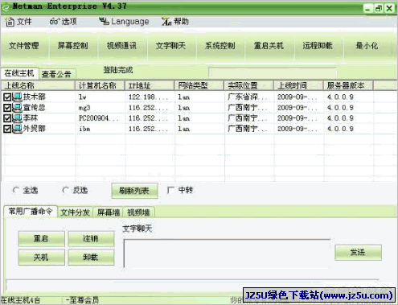
Task: Click the computer icon for 宣传总
Action: click(x=18, y=108)
